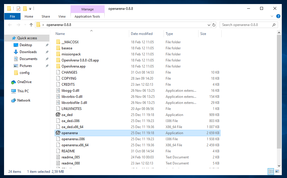This screenshot has width=287, height=178.
Task: Go back to previous folder
Action: click(10, 25)
